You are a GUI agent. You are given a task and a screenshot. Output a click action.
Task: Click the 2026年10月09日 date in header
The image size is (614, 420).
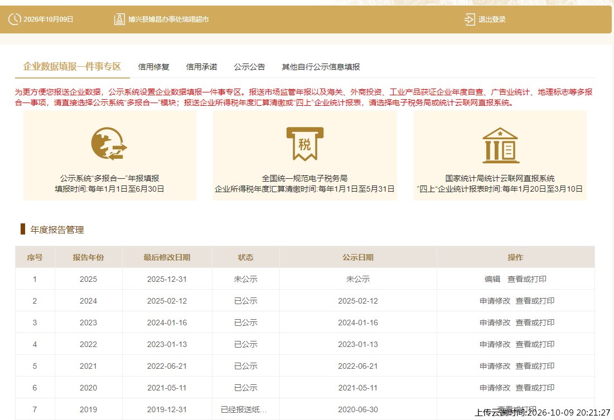(x=49, y=19)
